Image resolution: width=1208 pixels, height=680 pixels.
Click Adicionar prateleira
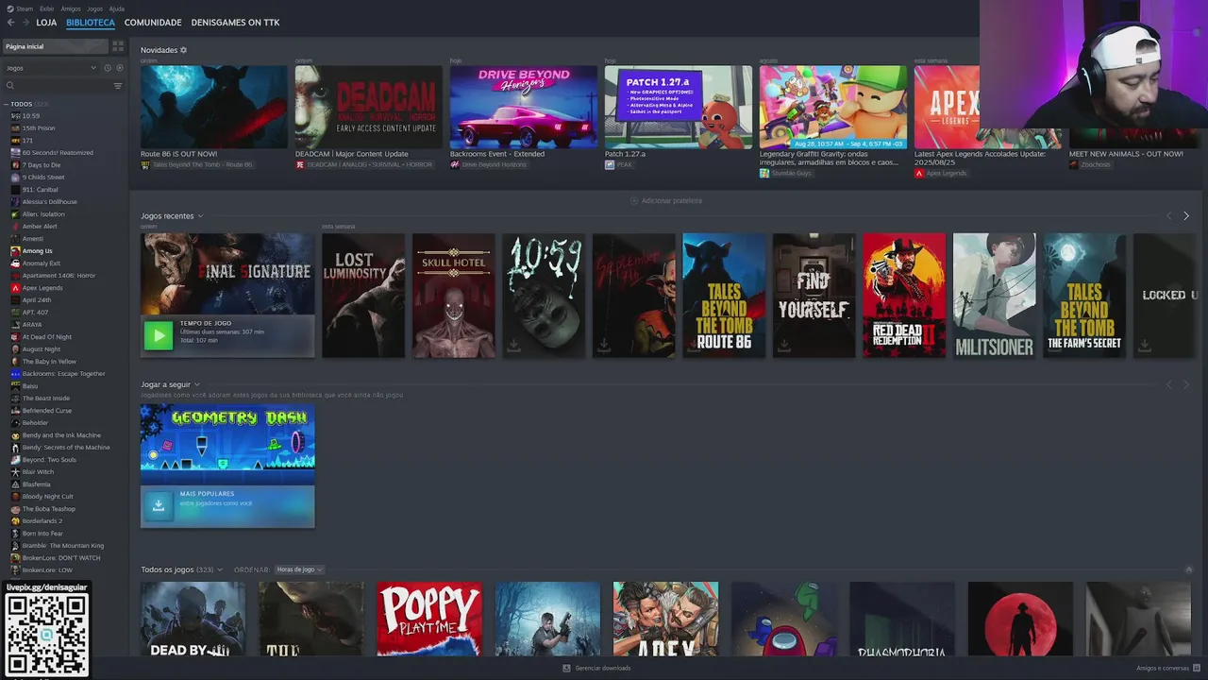point(666,200)
